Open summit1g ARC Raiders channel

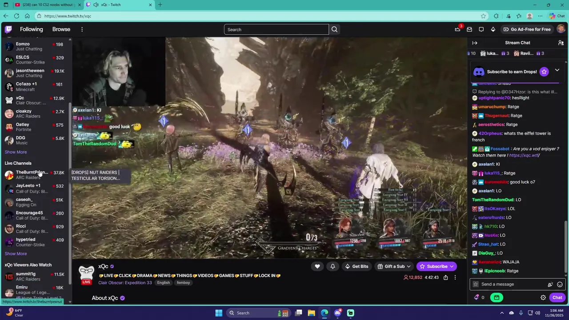coord(35,276)
